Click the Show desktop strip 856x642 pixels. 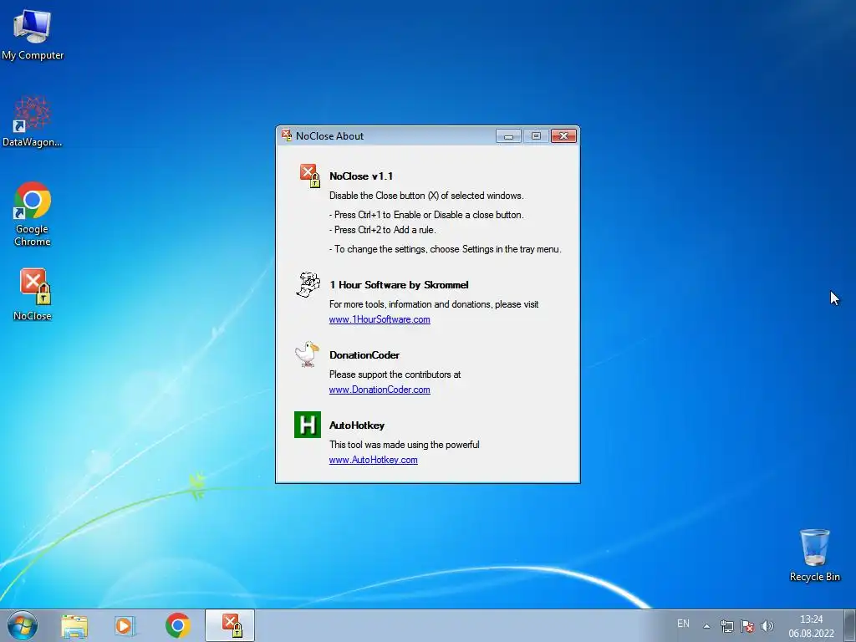(x=850, y=625)
